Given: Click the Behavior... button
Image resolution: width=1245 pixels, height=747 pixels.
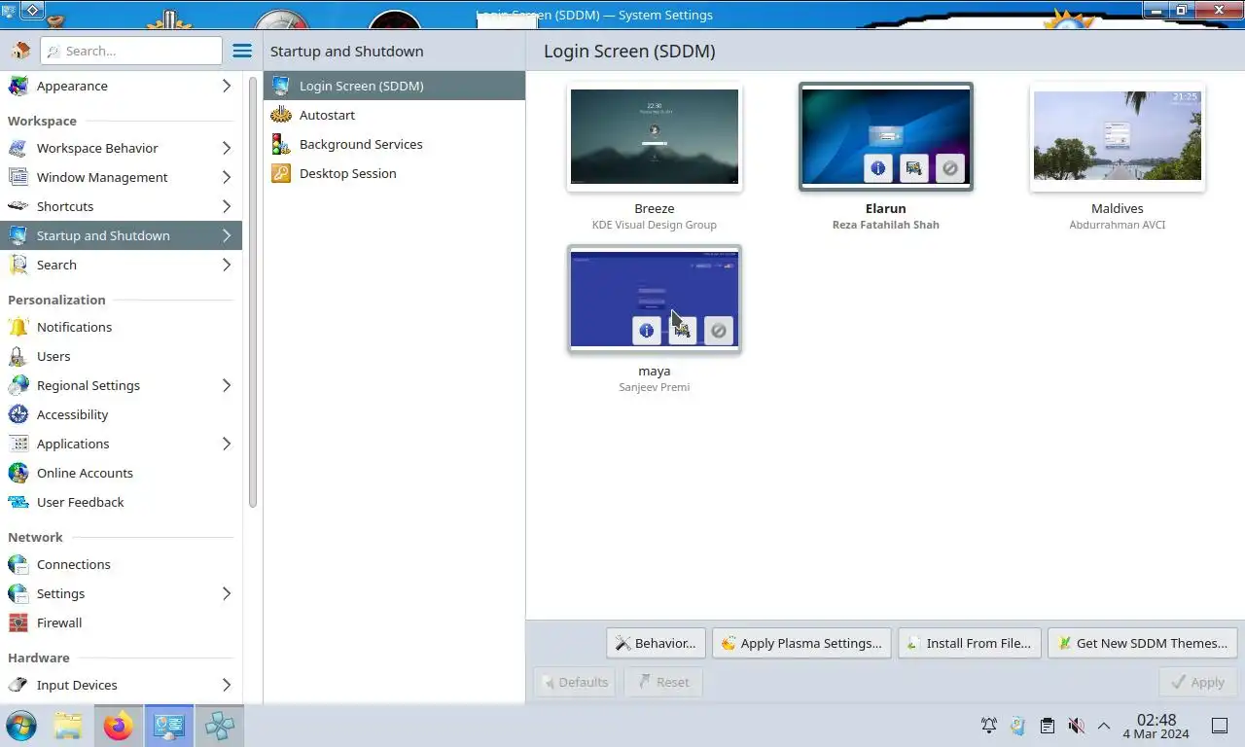Looking at the screenshot, I should 656,643.
